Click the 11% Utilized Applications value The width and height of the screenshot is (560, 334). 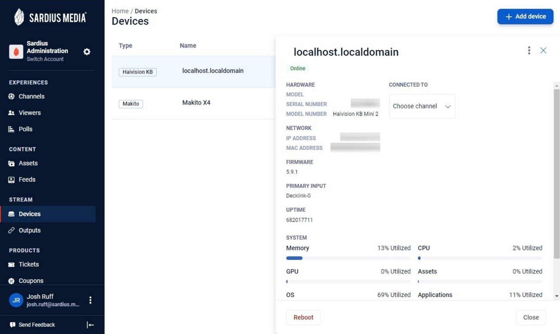526,295
